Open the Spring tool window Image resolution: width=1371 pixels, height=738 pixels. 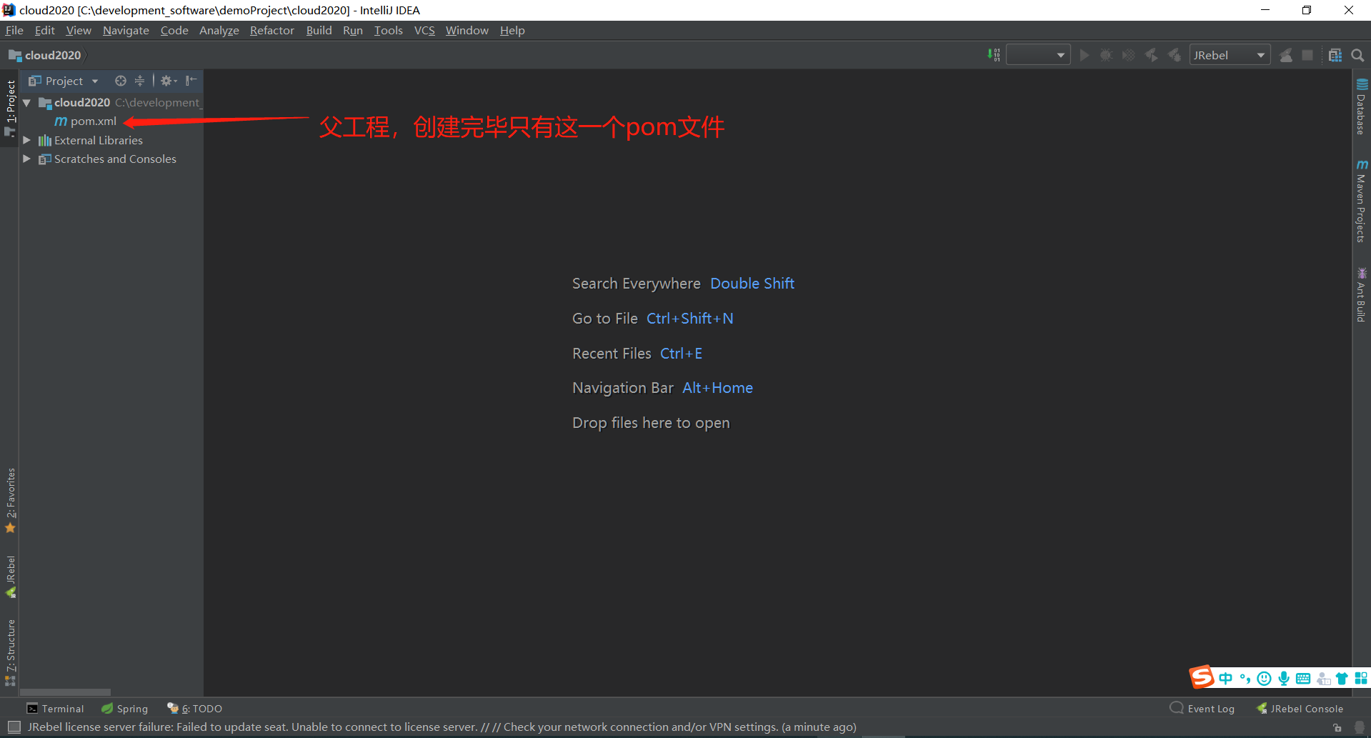point(125,709)
